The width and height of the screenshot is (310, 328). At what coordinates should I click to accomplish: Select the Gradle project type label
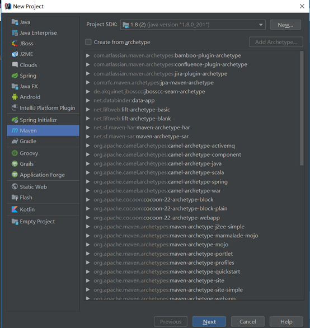point(28,142)
